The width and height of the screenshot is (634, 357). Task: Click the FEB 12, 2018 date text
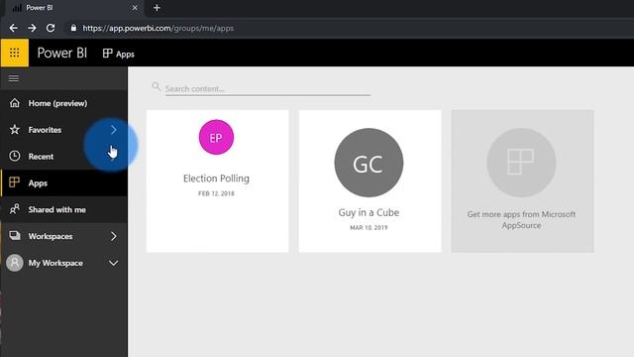216,193
